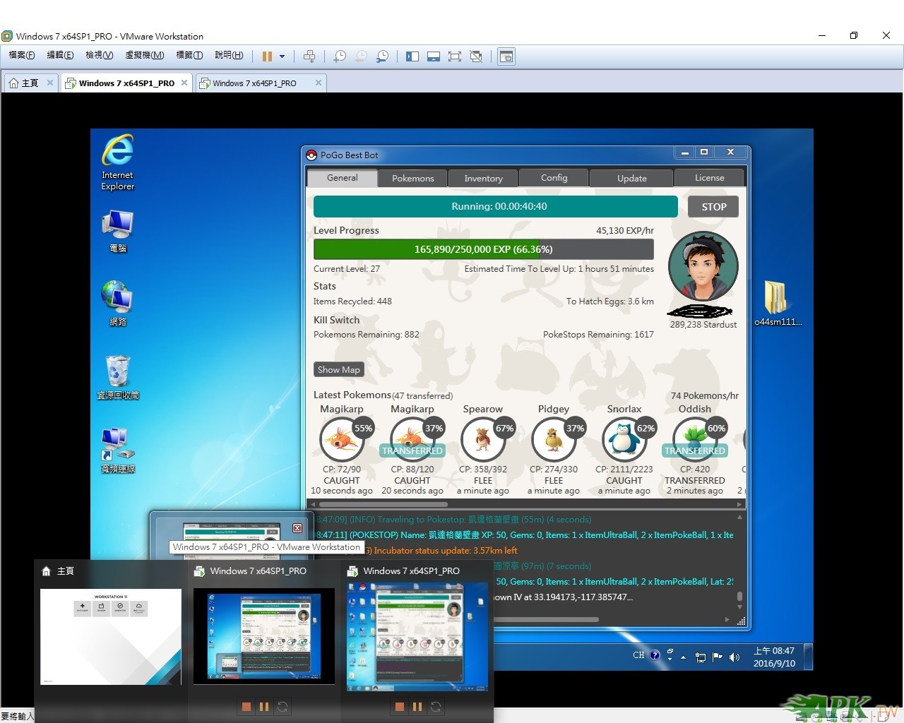
Task: Toggle the library sidebar panel in the toolbar
Action: (412, 56)
